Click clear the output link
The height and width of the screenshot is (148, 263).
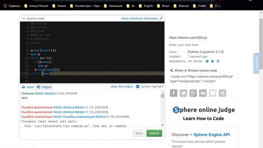[x=122, y=86]
